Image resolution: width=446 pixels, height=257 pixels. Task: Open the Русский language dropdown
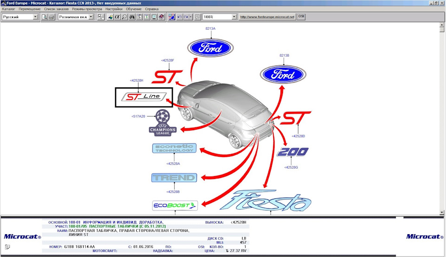35,17
